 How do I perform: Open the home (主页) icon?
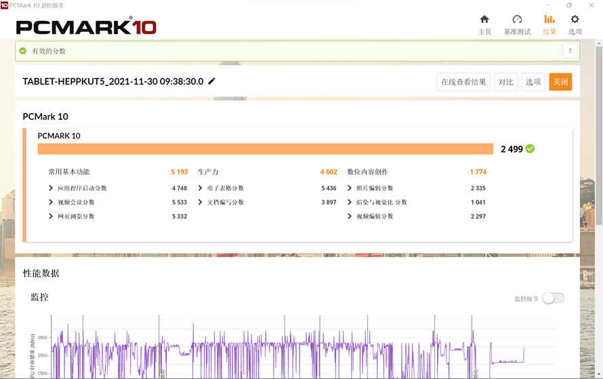click(x=484, y=19)
